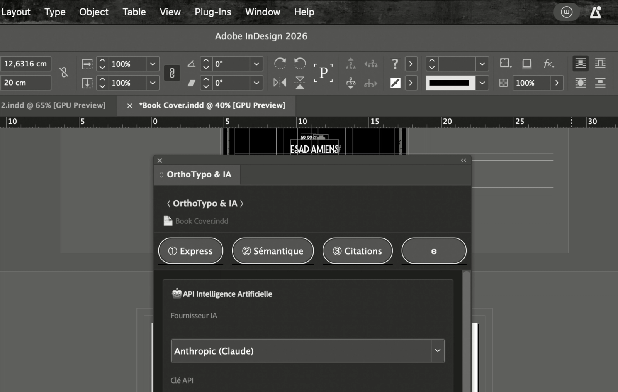618x392 pixels.
Task: Click the rotation angle icon
Action: click(191, 64)
